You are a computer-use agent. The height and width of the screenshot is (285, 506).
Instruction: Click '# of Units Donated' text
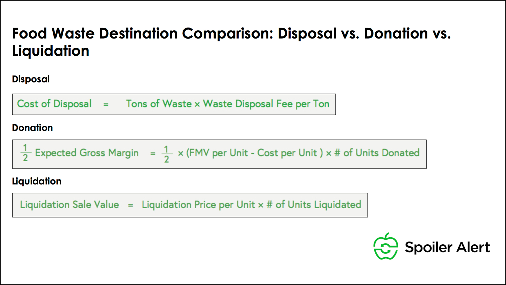tap(377, 153)
